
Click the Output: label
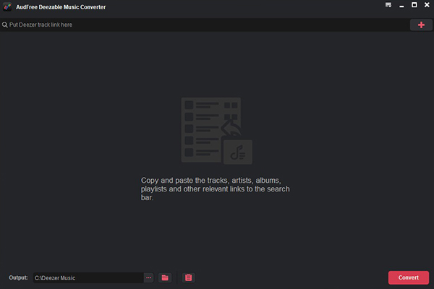click(x=18, y=277)
